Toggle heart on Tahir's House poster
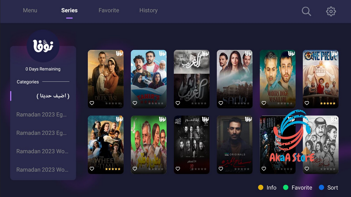351x197 pixels. click(x=135, y=103)
